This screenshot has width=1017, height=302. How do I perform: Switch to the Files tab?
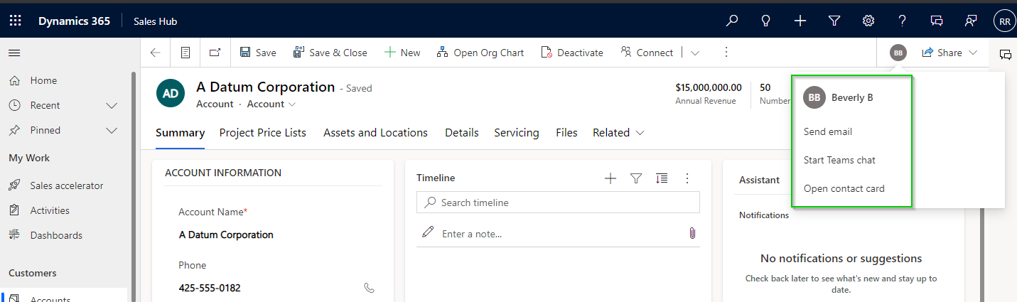point(566,133)
